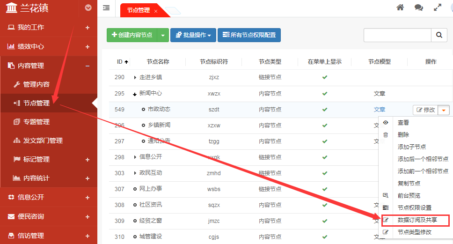This screenshot has height=244, width=453.
Task: Click the 乡镇新闻 node name
Action: click(159, 125)
